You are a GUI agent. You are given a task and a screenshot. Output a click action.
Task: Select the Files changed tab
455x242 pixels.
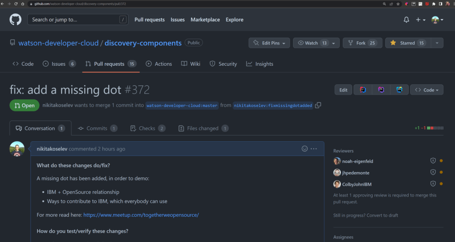coord(203,128)
